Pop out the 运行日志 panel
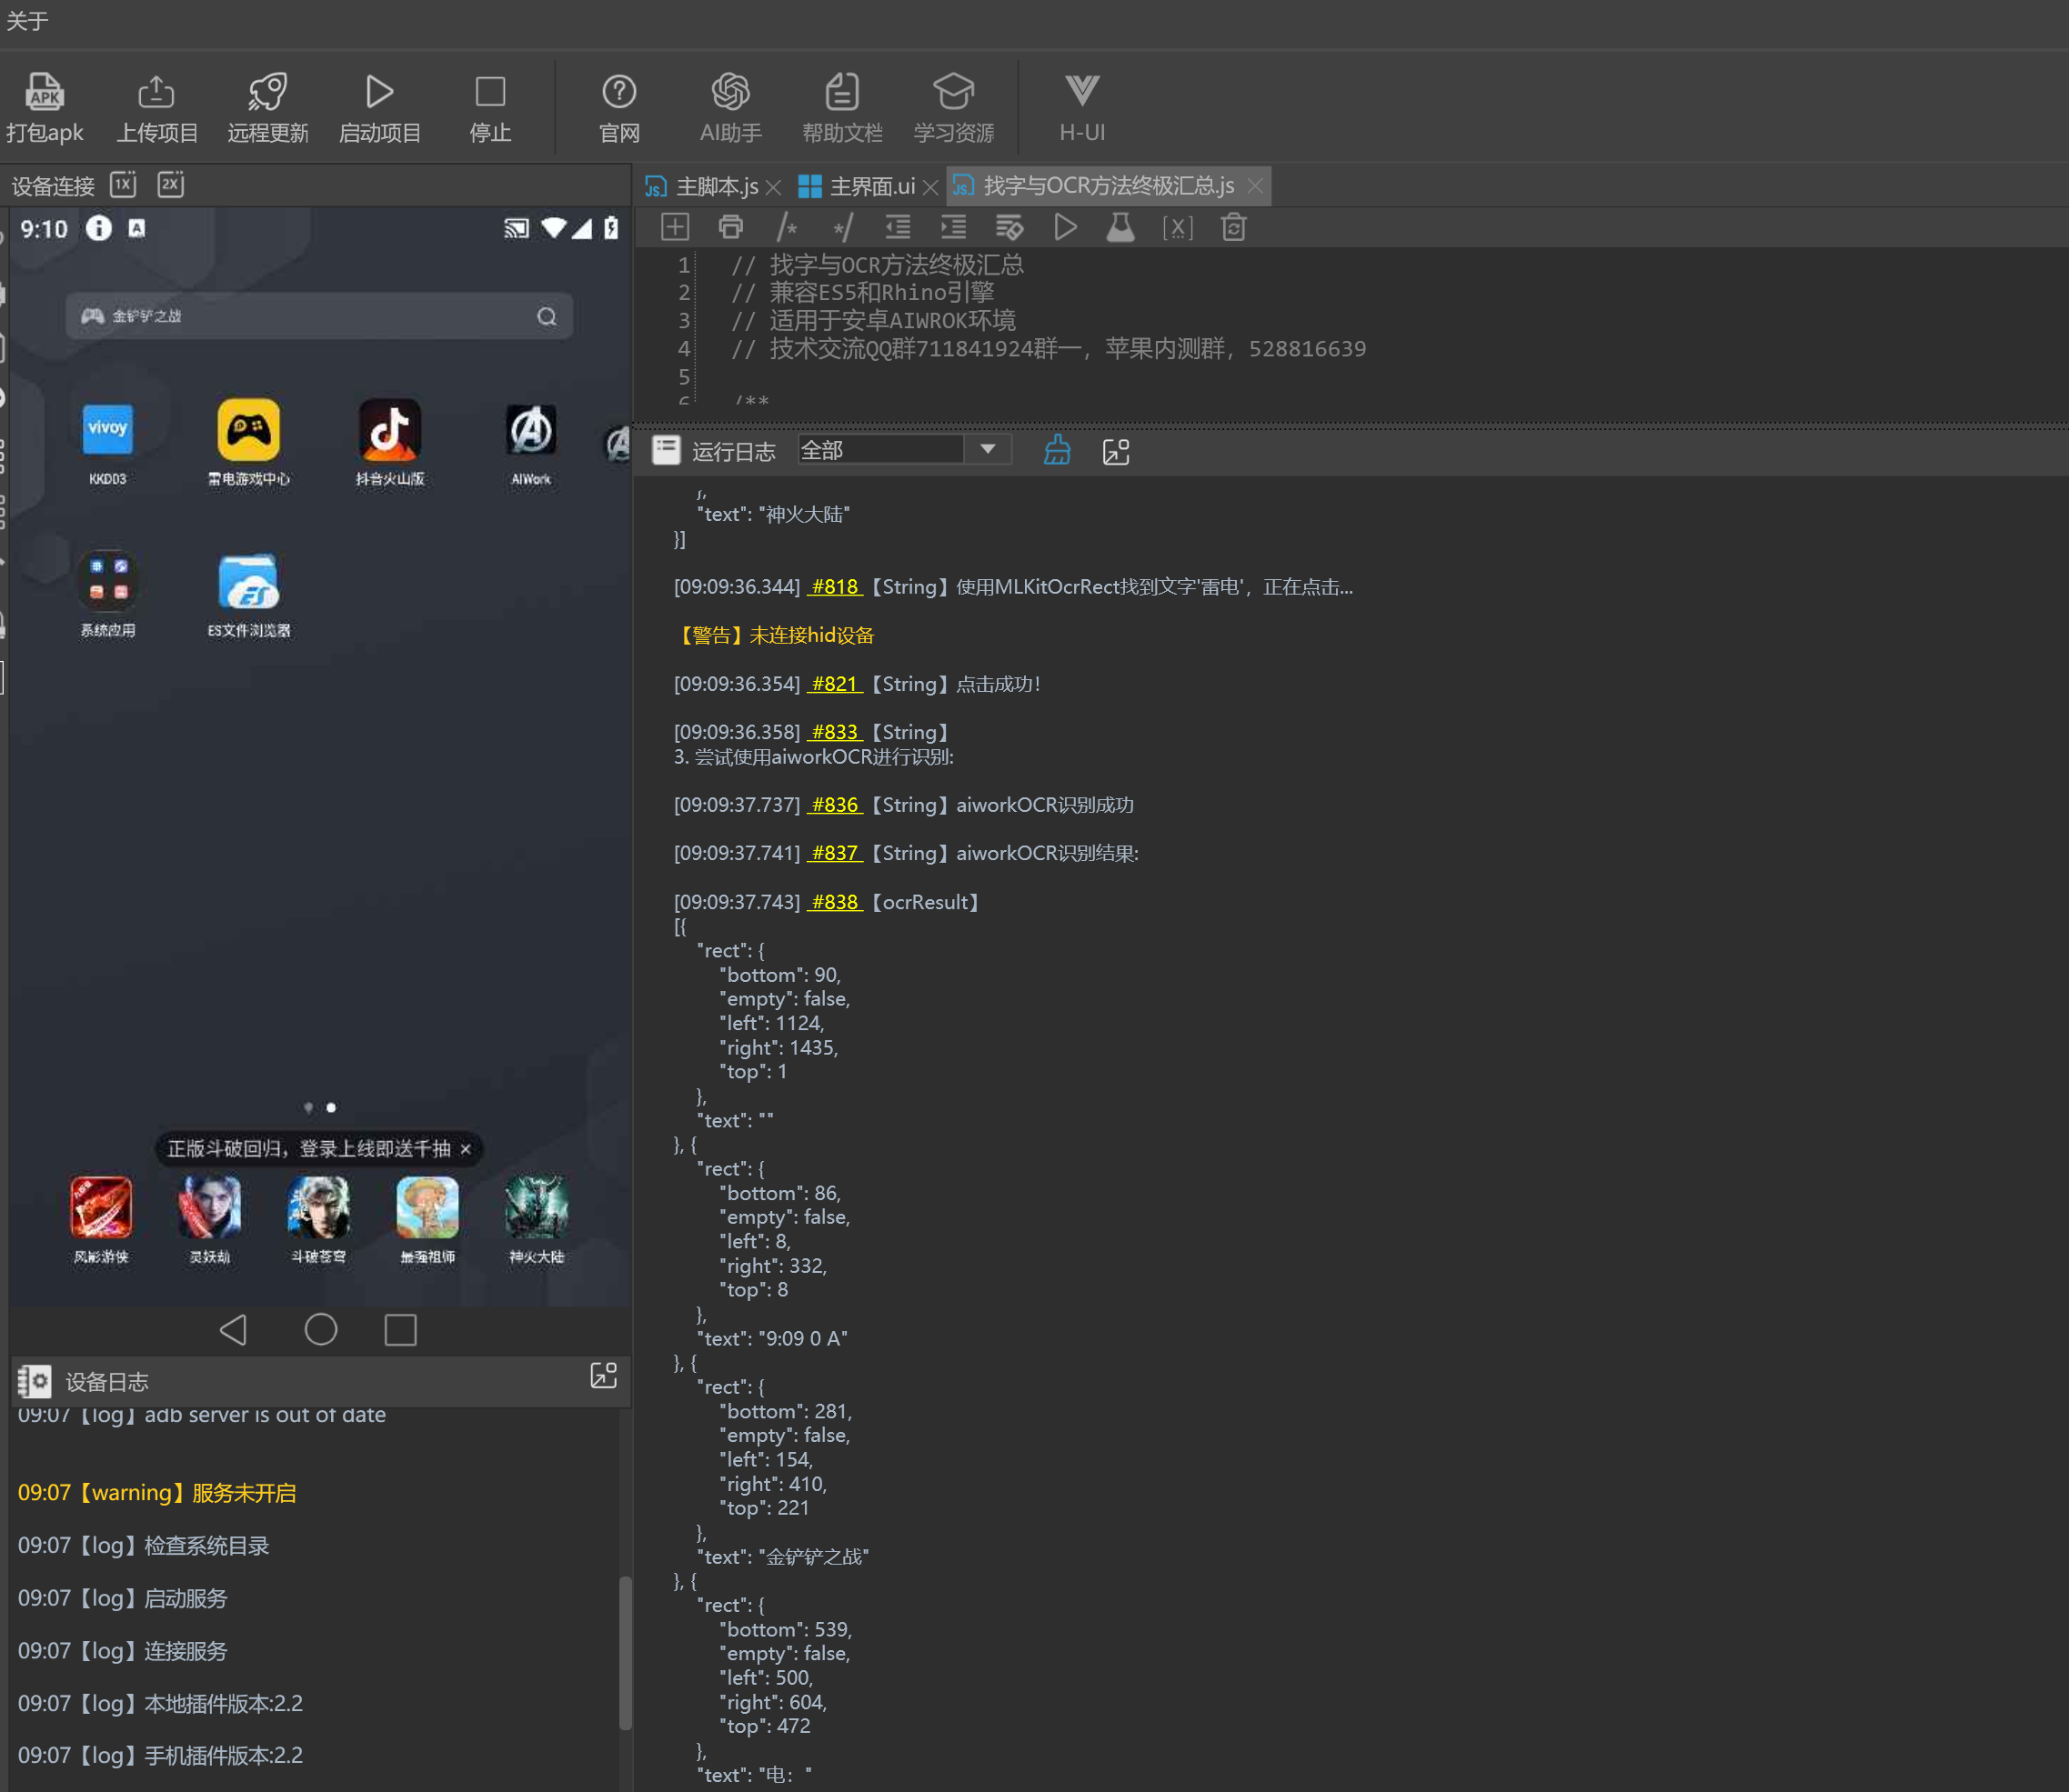Image resolution: width=2069 pixels, height=1792 pixels. click(1116, 451)
